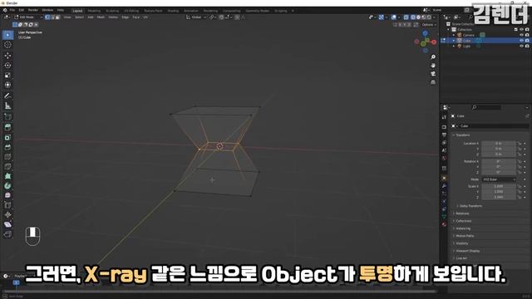Image resolution: width=532 pixels, height=299 pixels.
Task: Switch to solid viewport shading
Action: click(419, 17)
